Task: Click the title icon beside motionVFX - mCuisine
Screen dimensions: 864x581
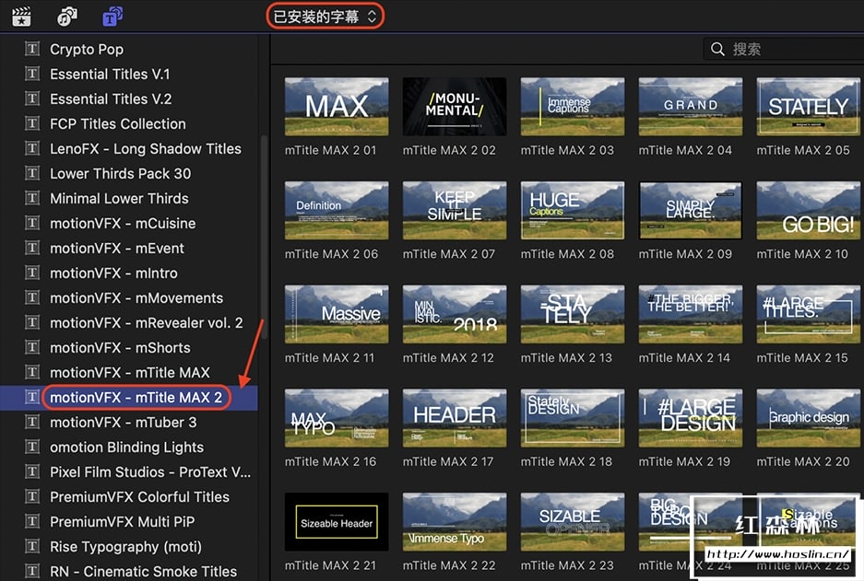Action: tap(32, 223)
